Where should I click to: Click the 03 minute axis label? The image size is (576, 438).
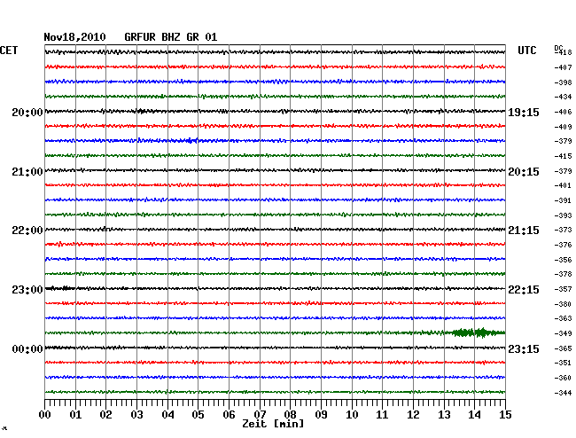click(136, 415)
